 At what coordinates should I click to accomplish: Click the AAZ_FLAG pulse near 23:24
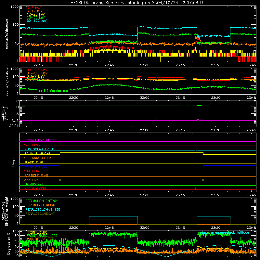[203, 180]
